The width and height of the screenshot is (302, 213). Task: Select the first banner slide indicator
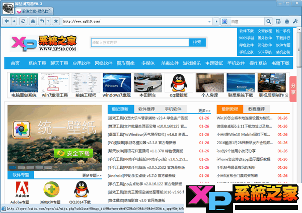(x=12, y=167)
